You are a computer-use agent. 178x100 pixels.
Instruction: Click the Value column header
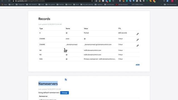[86, 28]
